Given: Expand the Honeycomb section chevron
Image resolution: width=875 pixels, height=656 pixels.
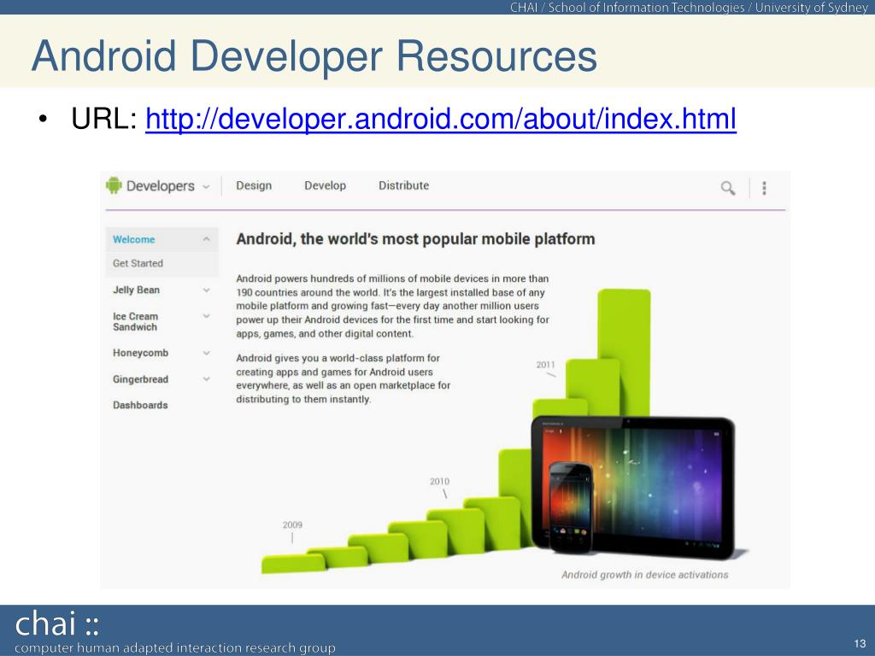Looking at the screenshot, I should pos(207,353).
